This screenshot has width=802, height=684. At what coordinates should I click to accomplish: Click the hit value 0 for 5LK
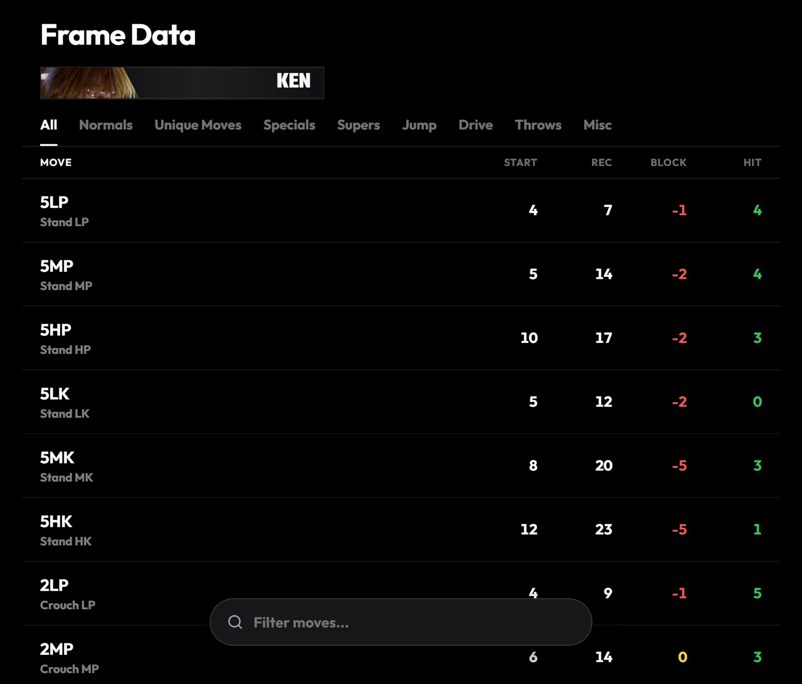click(x=757, y=402)
